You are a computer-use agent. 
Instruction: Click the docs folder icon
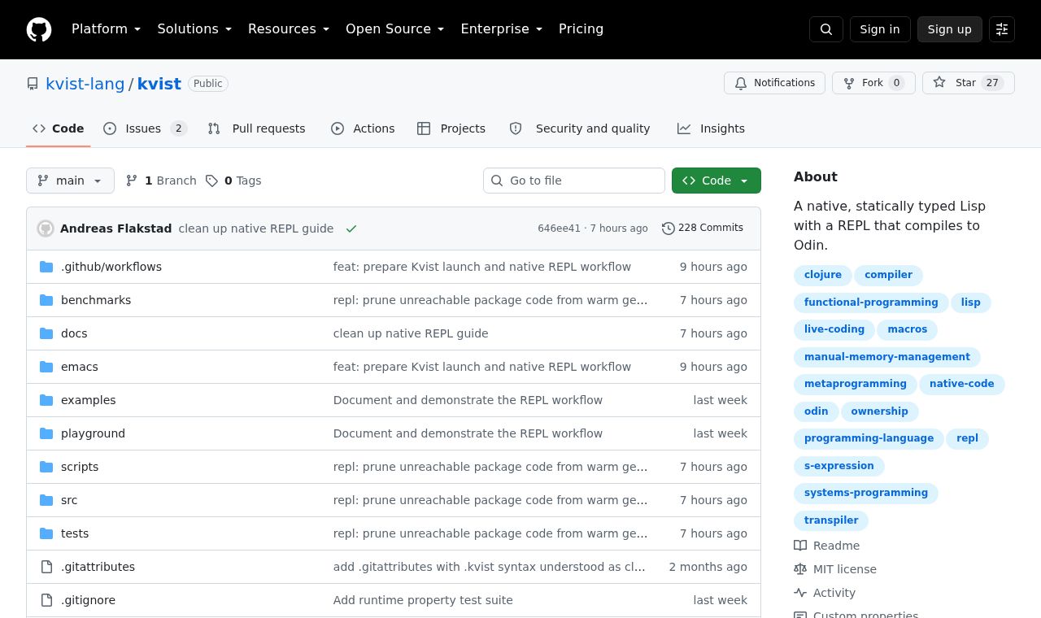(x=46, y=333)
